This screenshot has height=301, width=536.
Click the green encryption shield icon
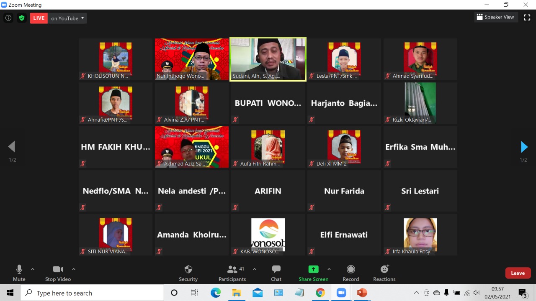pos(22,18)
